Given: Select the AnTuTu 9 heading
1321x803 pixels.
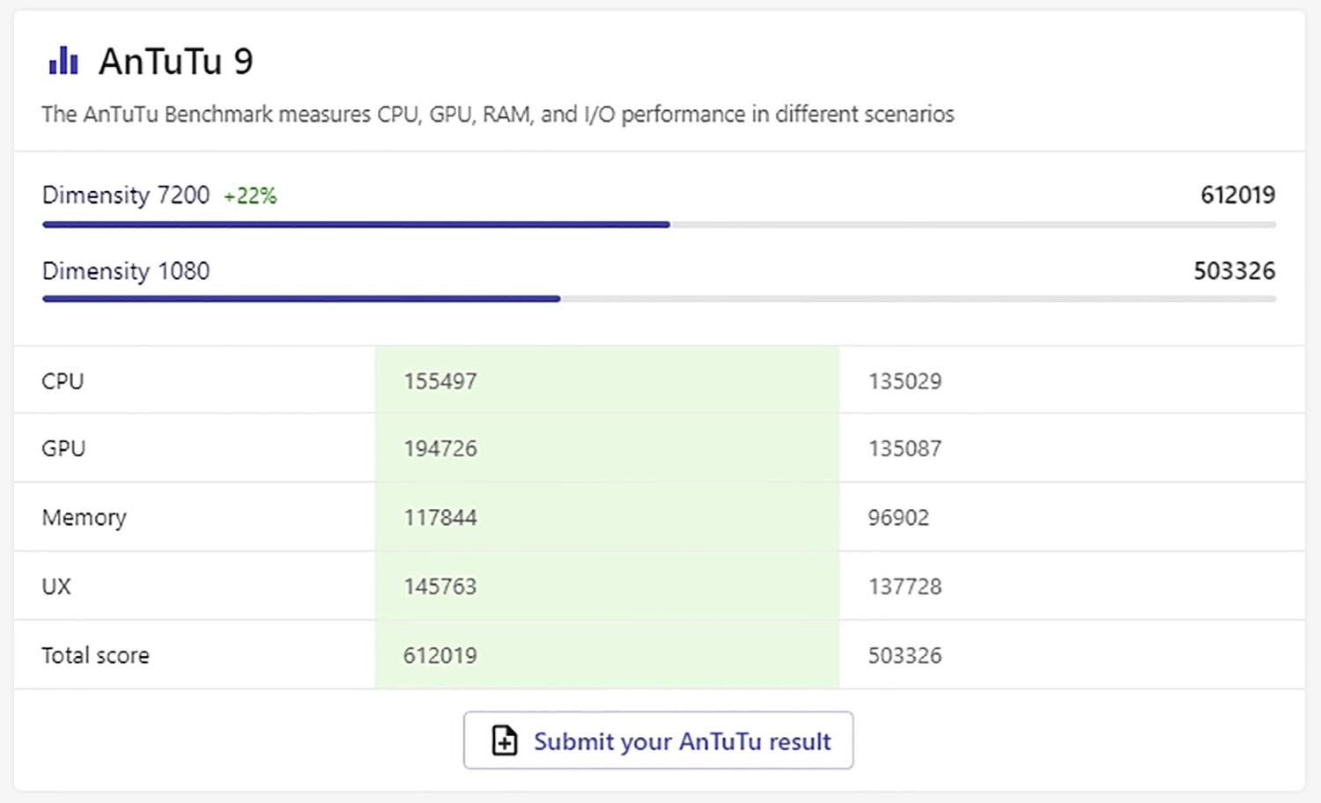Looking at the screenshot, I should 175,62.
